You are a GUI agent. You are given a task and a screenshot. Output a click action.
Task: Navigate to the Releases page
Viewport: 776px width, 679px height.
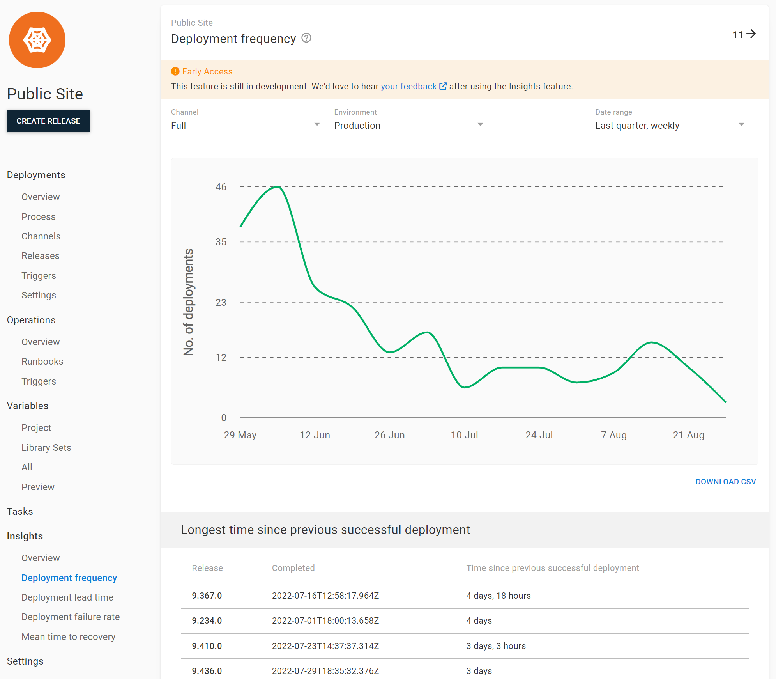tap(41, 255)
